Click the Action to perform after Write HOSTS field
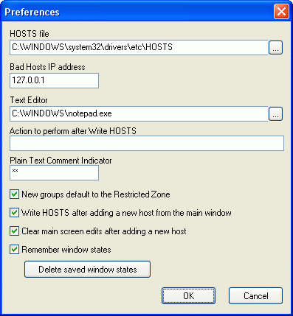The width and height of the screenshot is (293, 316). pyautogui.click(x=147, y=143)
